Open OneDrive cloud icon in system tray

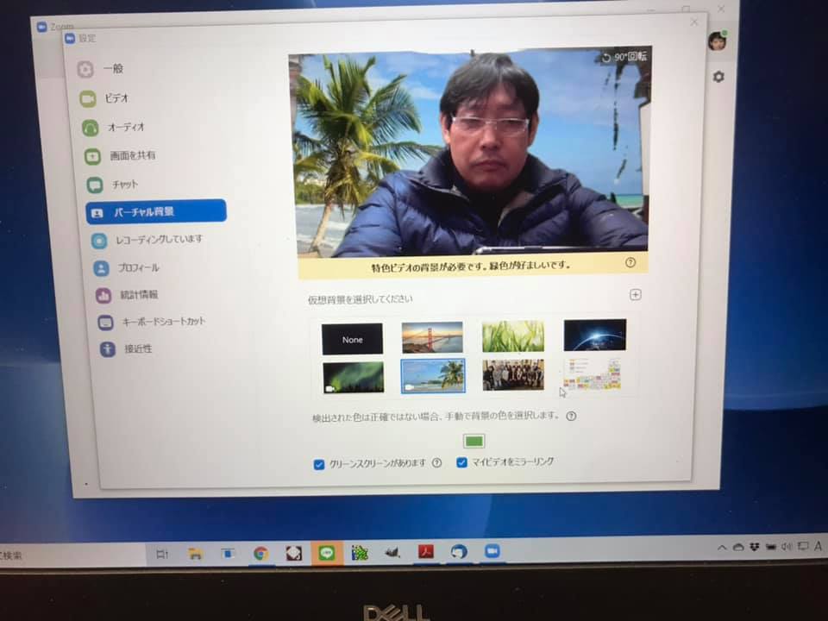(x=738, y=548)
